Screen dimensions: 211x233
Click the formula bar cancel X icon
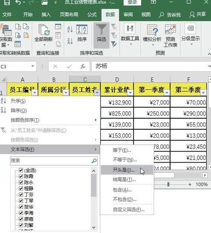tap(55, 66)
